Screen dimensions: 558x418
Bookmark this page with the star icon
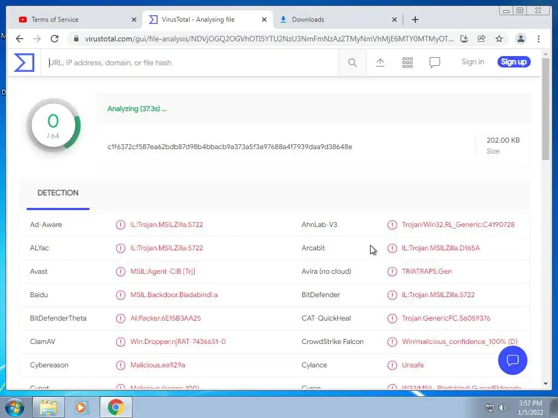pyautogui.click(x=499, y=39)
